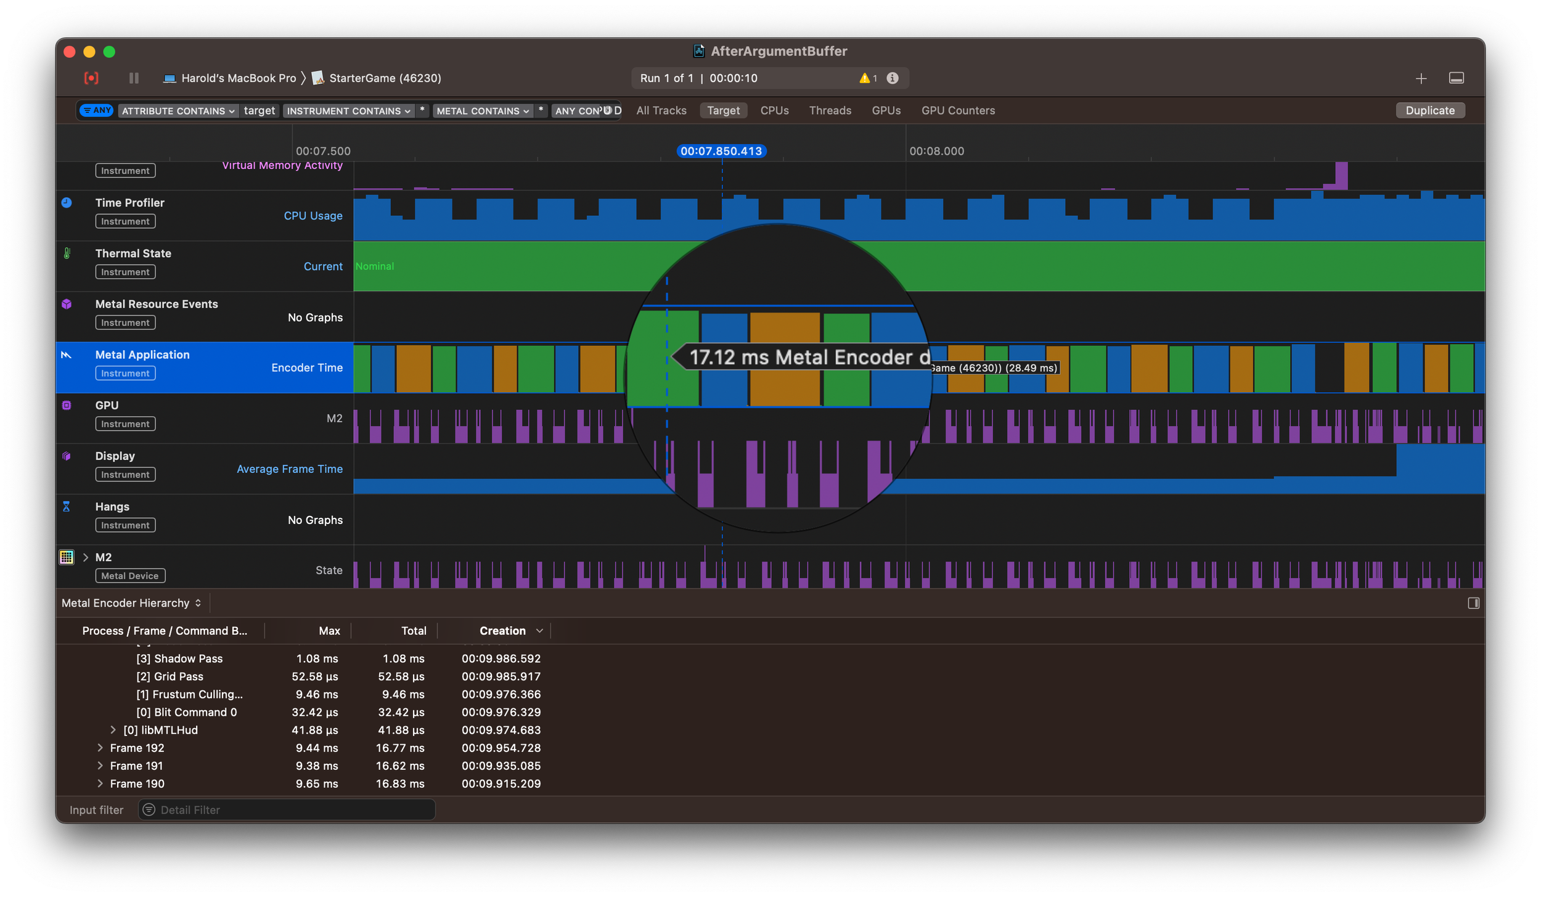The width and height of the screenshot is (1541, 897).
Task: Switch to the GPU Counters tab
Action: coord(958,110)
